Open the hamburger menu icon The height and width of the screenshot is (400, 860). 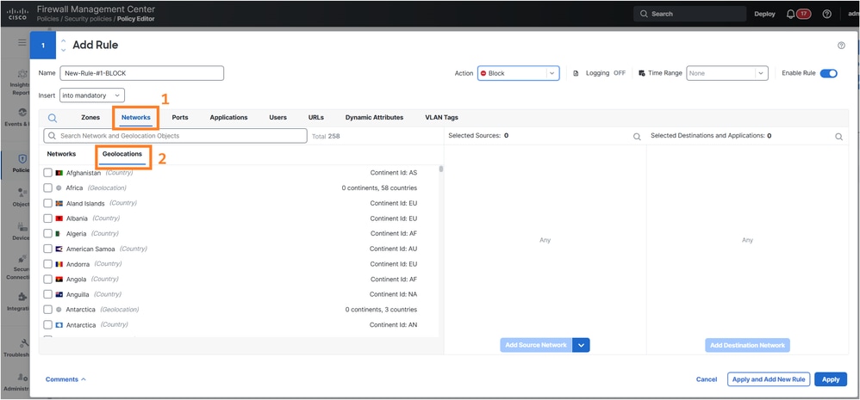click(x=22, y=42)
